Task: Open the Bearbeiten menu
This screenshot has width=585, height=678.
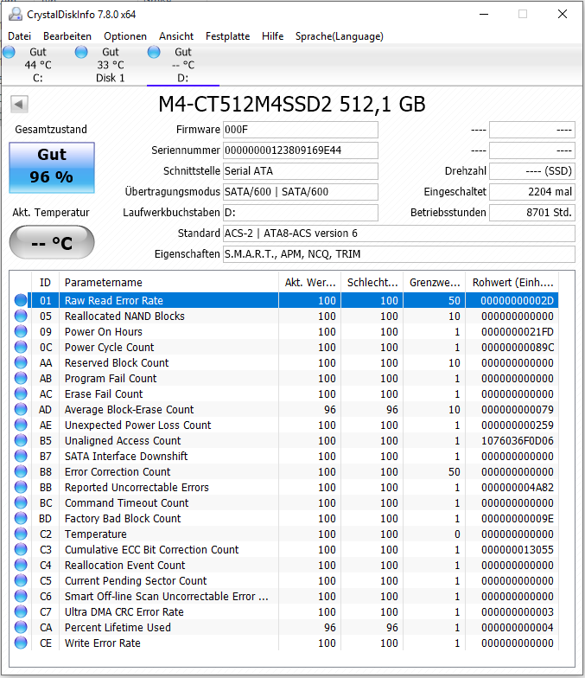Action: 67,36
